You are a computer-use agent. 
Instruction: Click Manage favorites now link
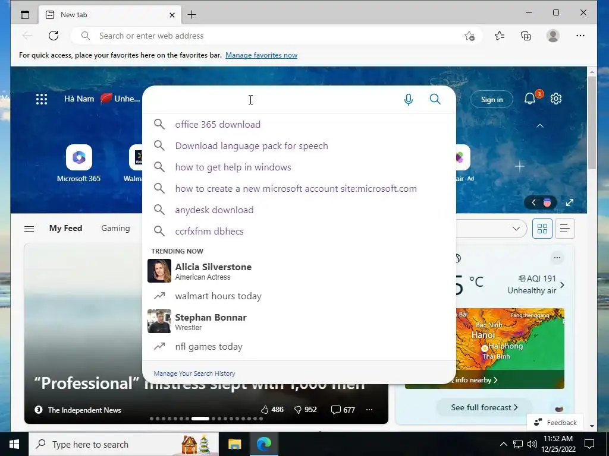pyautogui.click(x=262, y=55)
